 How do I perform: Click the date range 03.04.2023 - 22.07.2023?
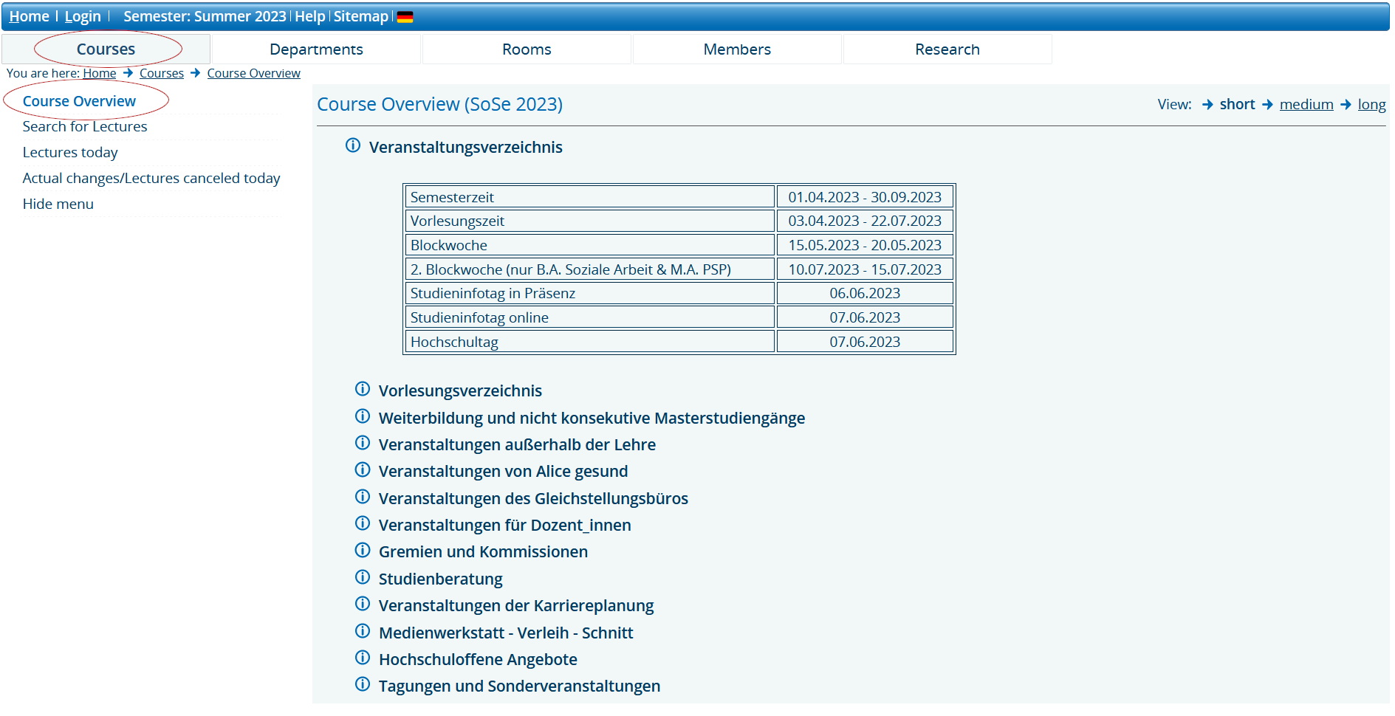[x=865, y=221]
